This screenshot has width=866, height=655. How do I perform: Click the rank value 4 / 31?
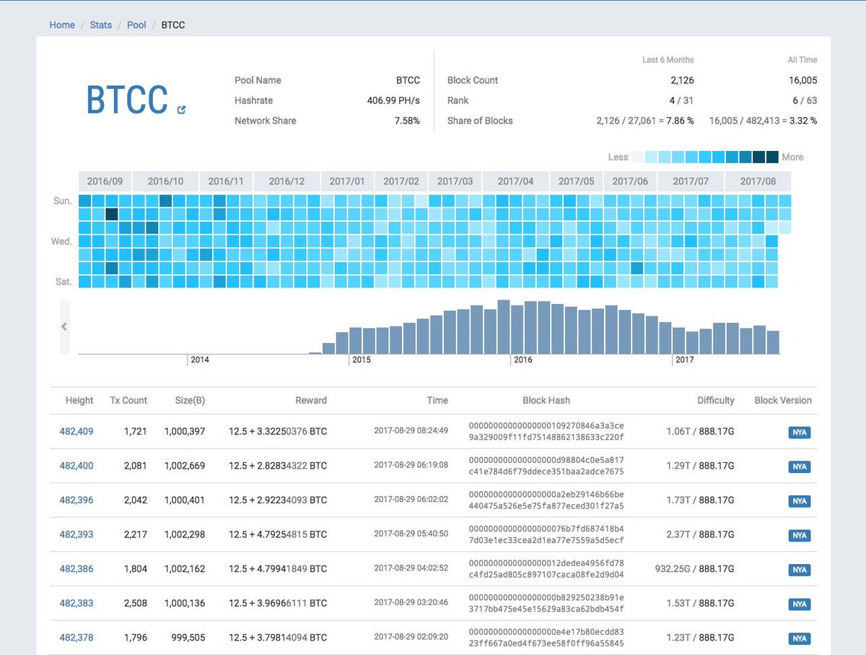point(680,100)
